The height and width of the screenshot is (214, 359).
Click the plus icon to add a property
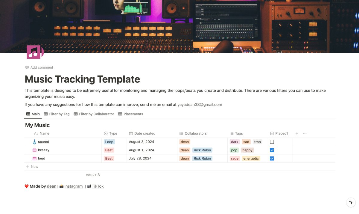coord(297,133)
